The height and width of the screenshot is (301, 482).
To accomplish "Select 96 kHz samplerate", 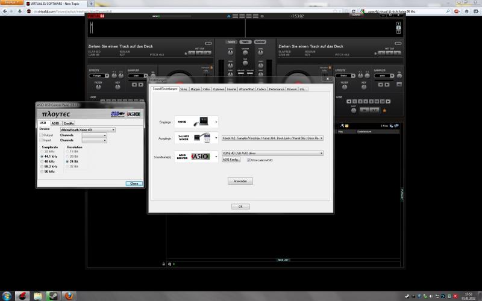I will tap(48, 172).
